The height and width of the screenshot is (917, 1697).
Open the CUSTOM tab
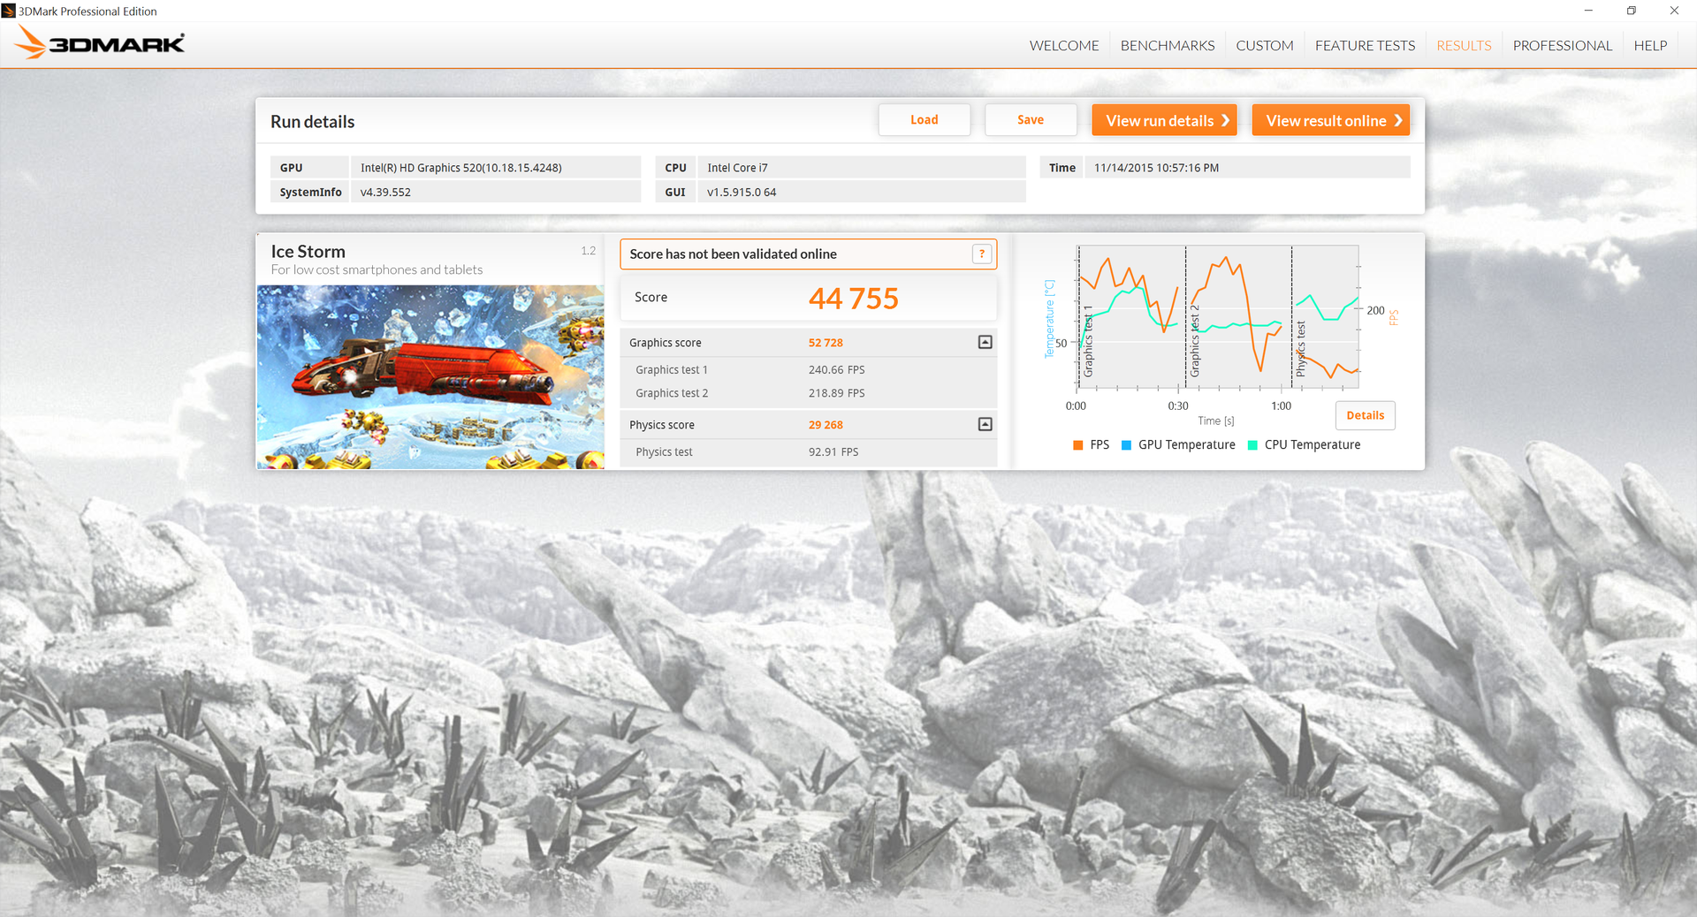(1264, 46)
